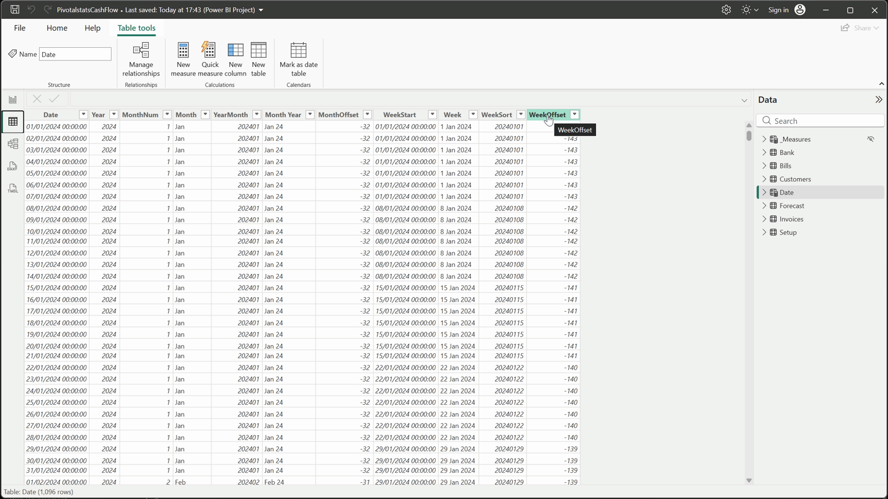The width and height of the screenshot is (888, 499).
Task: Create a Quick measure
Action: coord(210,59)
